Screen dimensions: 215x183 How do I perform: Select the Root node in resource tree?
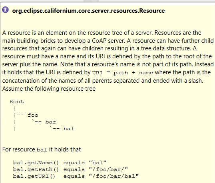click(16, 101)
